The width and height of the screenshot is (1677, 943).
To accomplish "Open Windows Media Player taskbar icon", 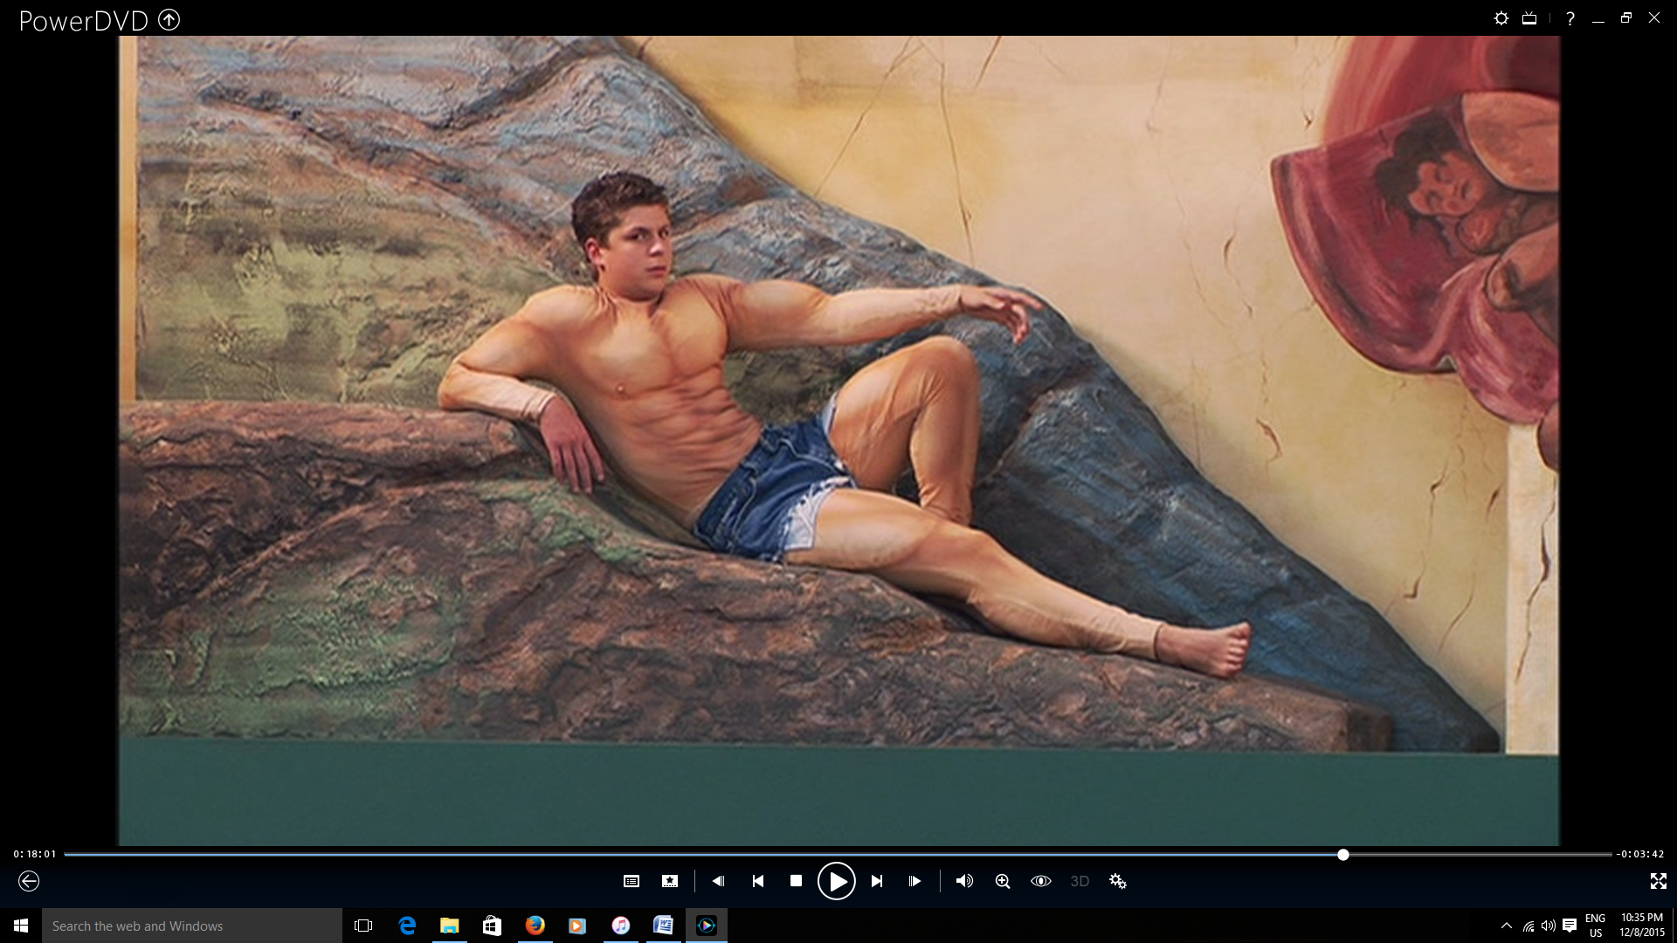I will pos(577,926).
